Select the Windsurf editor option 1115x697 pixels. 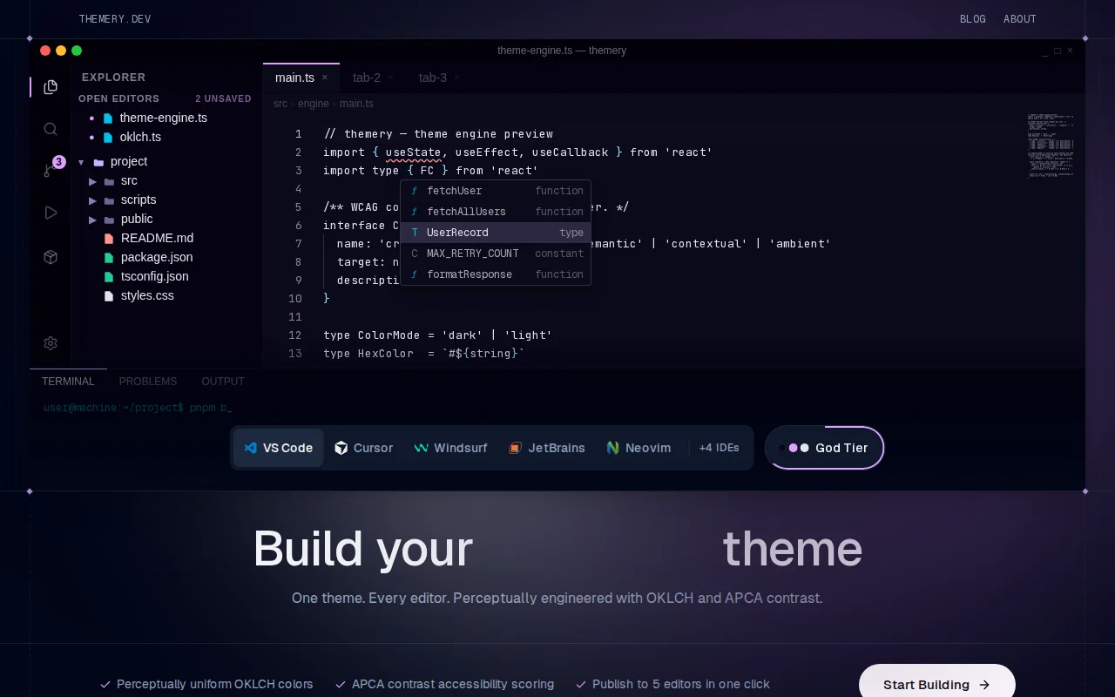(x=450, y=448)
